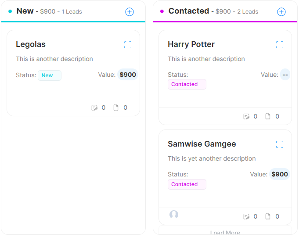This screenshot has width=299, height=237.
Task: Add a lead to the New column
Action: tap(130, 12)
